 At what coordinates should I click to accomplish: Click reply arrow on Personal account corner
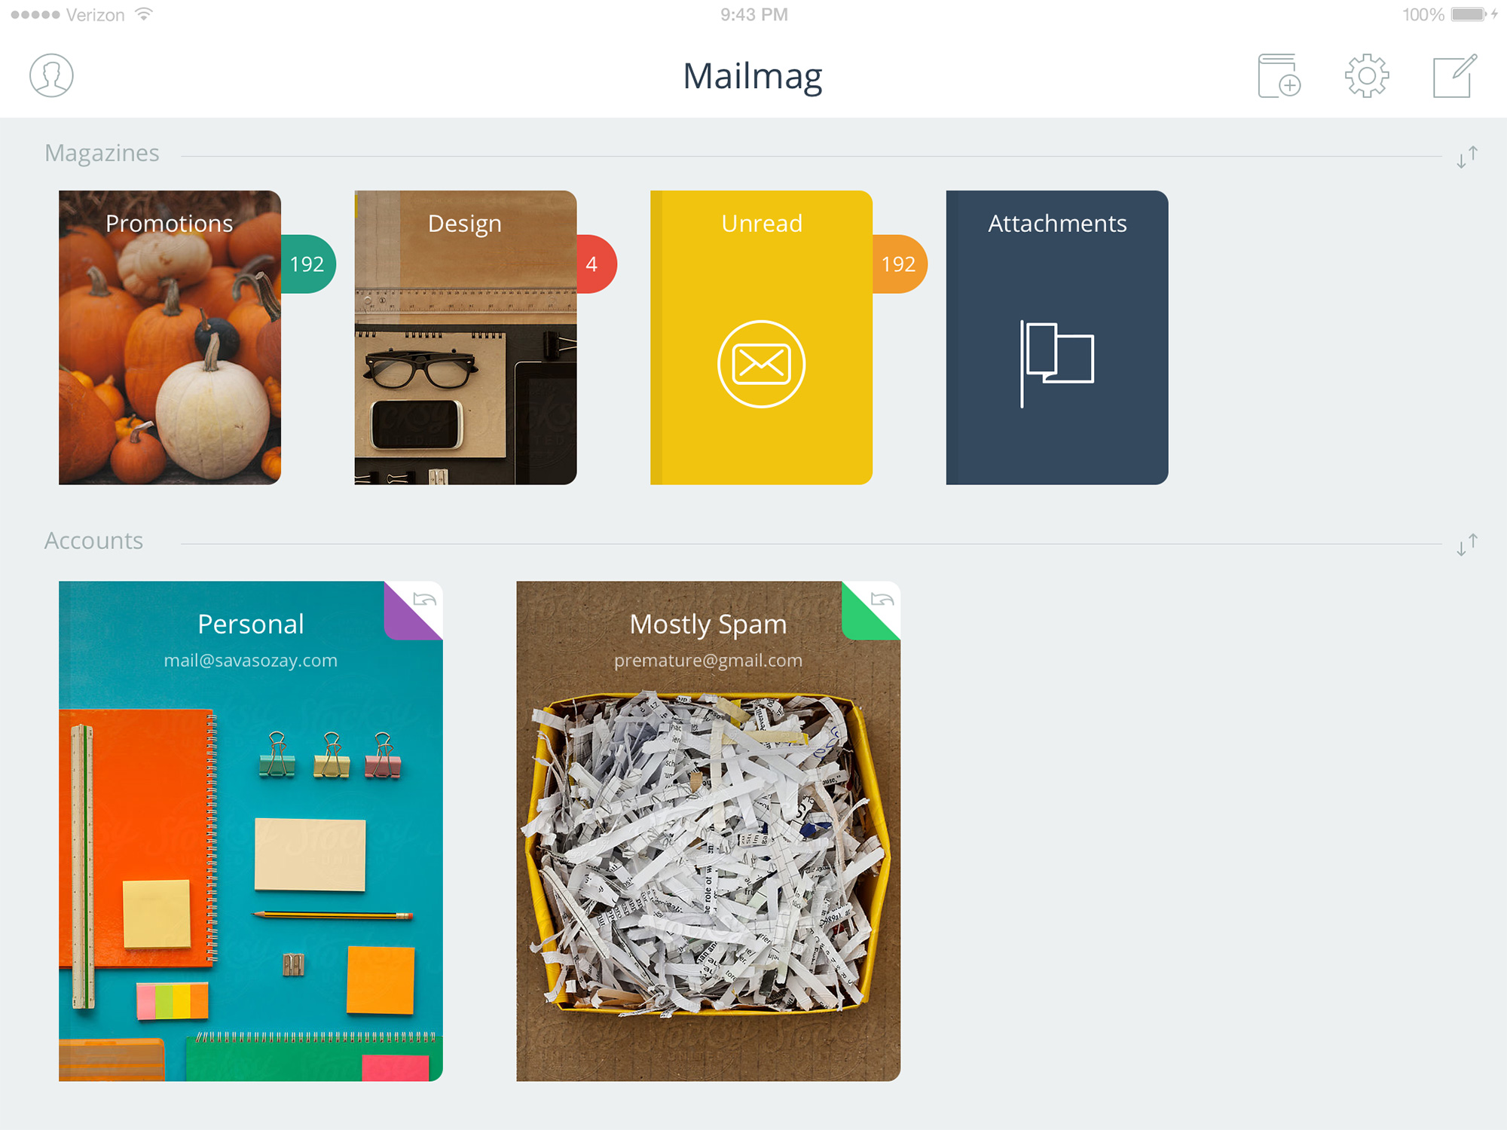425,600
